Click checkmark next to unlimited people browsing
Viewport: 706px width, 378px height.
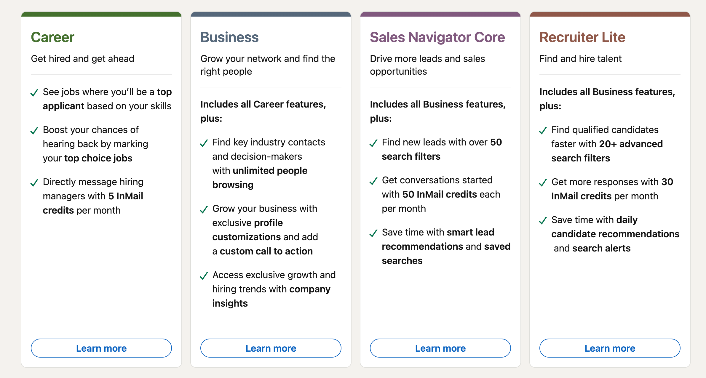tap(204, 143)
